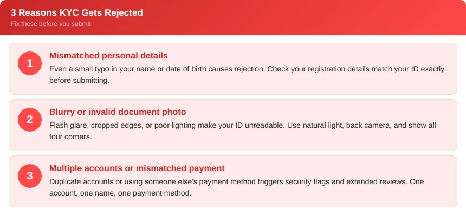Click the flash glare description paragraph
Image resolution: width=466 pixels, height=215 pixels.
click(243, 131)
